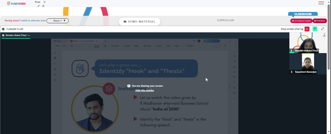Click bookmark icon in PDF left sidebar

coord(55,52)
